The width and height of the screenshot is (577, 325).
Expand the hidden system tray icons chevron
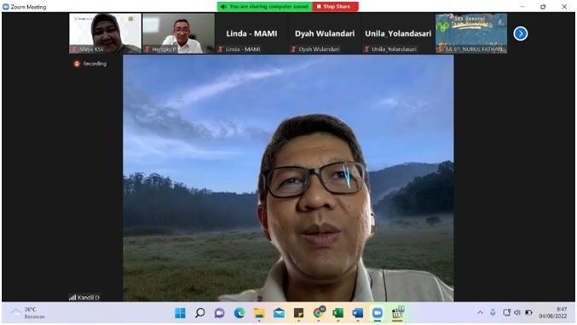pos(480,312)
